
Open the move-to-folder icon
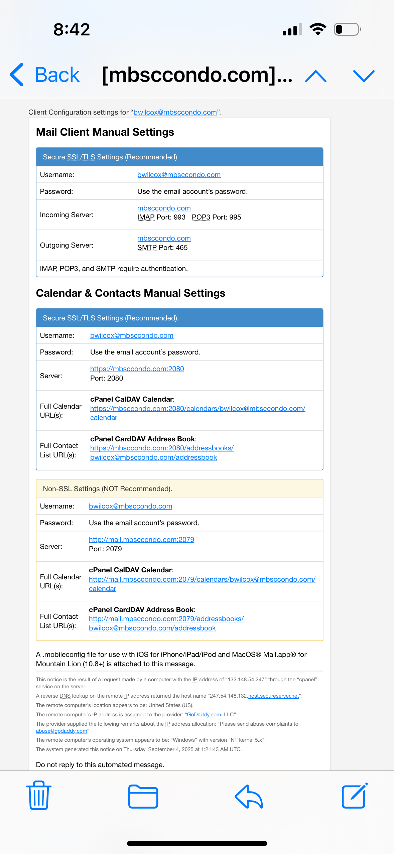tap(143, 796)
